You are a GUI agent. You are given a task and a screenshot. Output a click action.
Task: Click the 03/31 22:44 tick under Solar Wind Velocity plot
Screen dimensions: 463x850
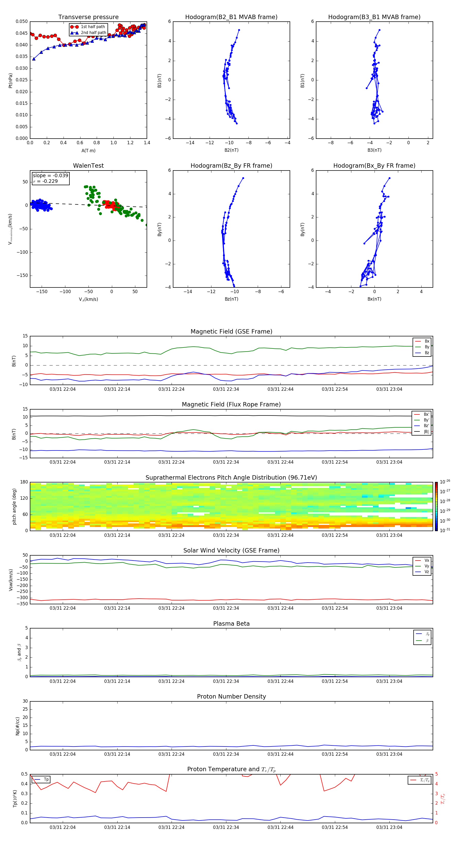pyautogui.click(x=280, y=608)
